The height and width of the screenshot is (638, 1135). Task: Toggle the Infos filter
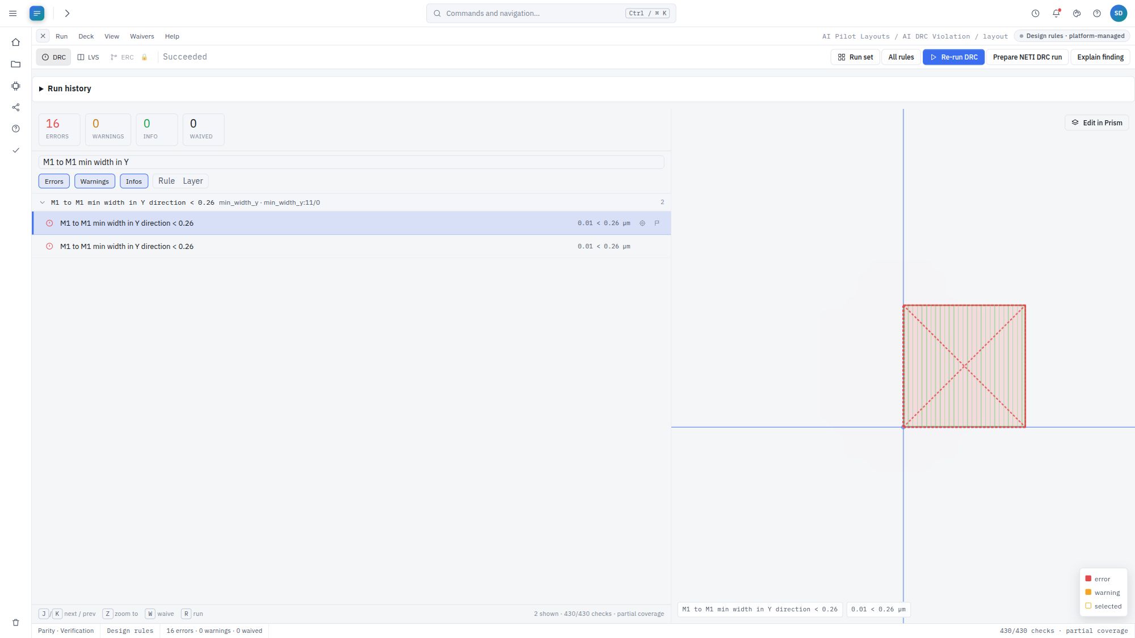pos(134,181)
